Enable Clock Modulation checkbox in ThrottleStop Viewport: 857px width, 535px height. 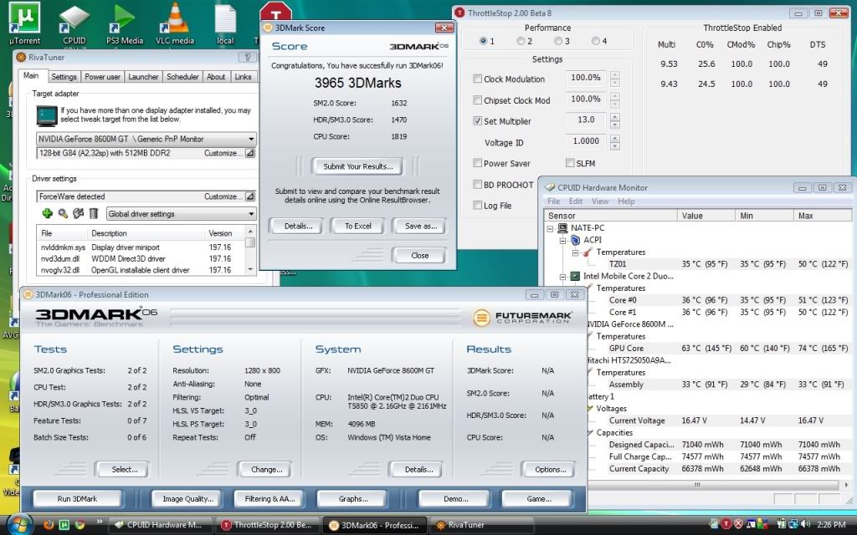[x=477, y=79]
